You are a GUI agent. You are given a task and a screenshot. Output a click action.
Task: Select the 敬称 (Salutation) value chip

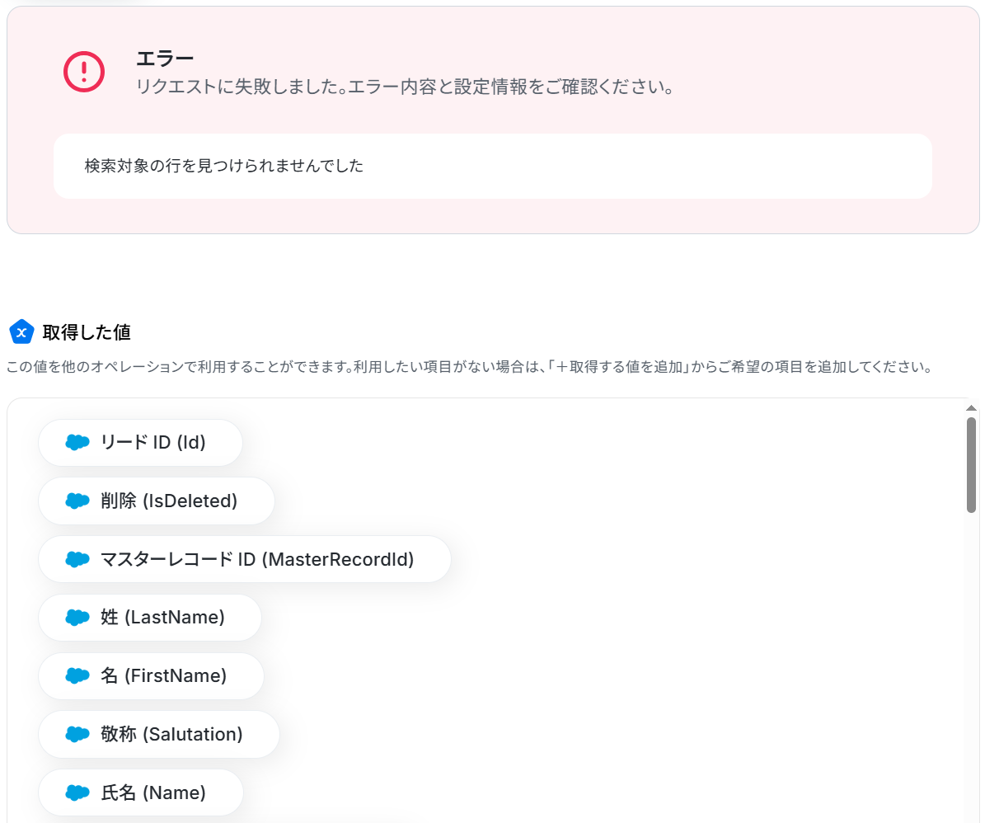tap(171, 734)
